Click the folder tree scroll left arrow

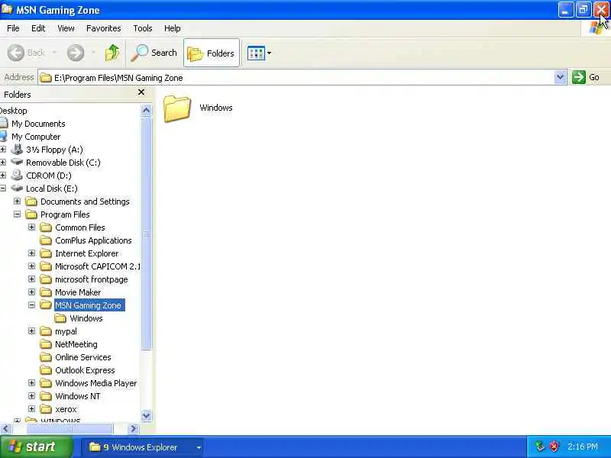click(x=5, y=429)
